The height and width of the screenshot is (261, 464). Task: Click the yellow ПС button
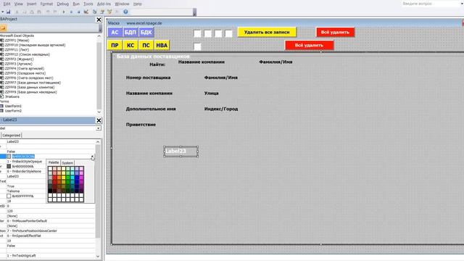click(x=146, y=45)
